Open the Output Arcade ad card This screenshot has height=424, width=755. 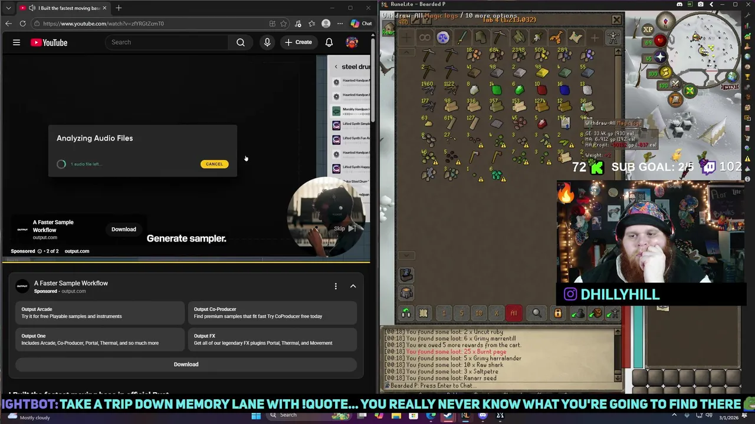[x=100, y=313]
